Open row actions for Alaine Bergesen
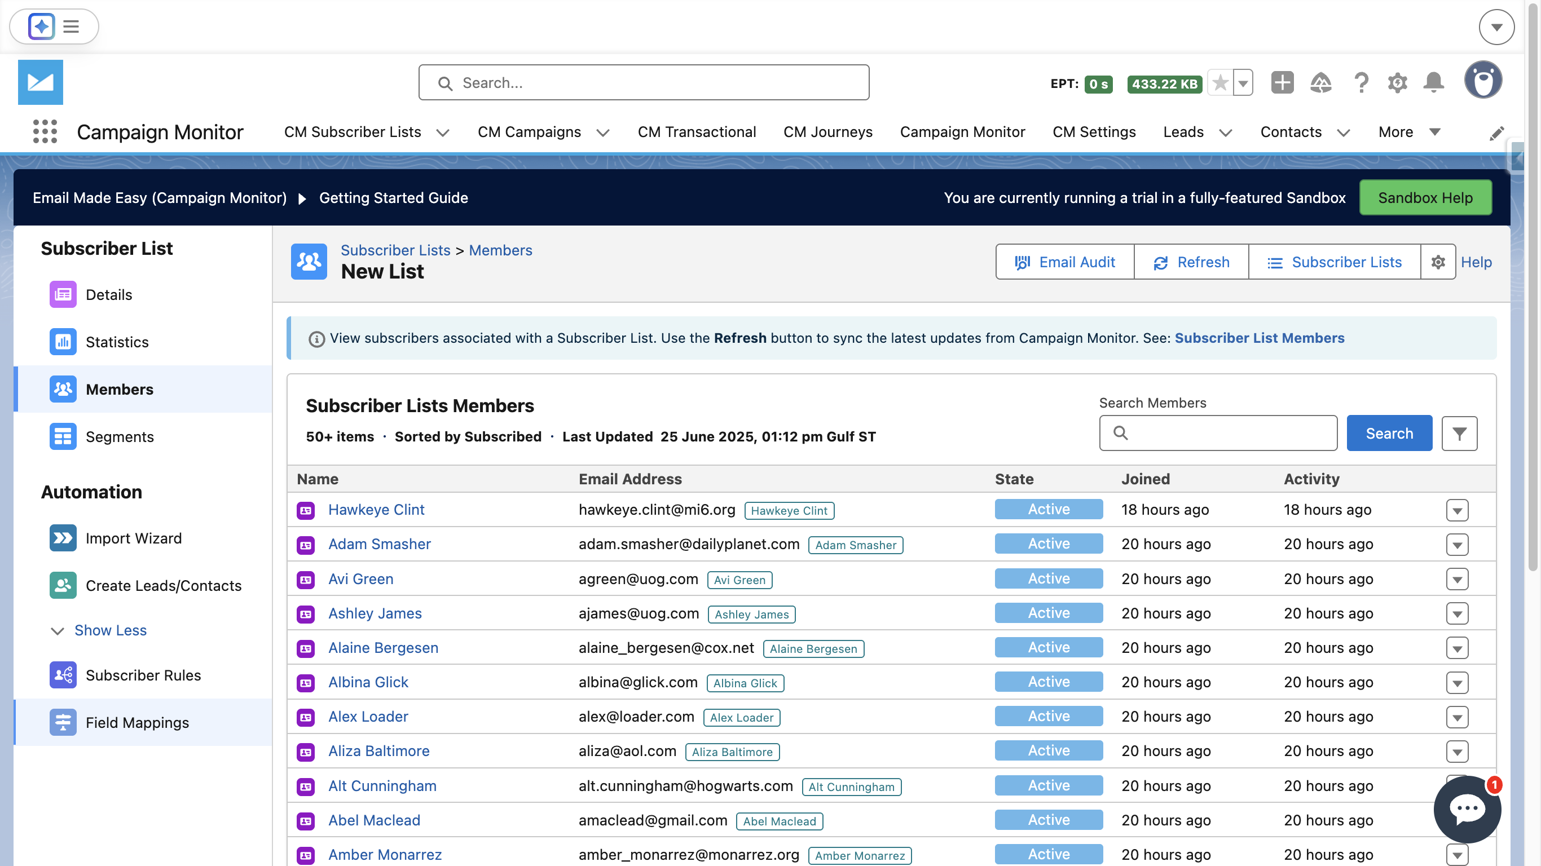 coord(1456,648)
